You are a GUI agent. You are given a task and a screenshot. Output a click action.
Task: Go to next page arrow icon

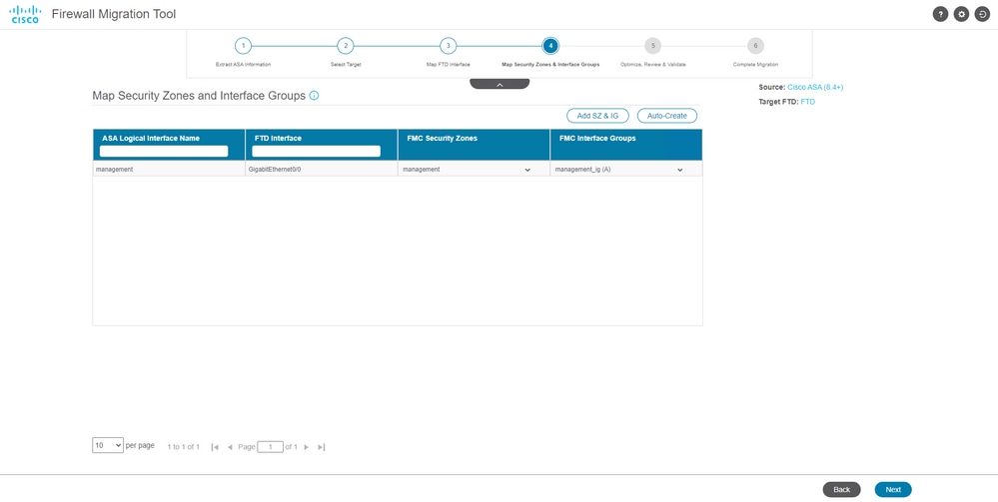tap(306, 447)
